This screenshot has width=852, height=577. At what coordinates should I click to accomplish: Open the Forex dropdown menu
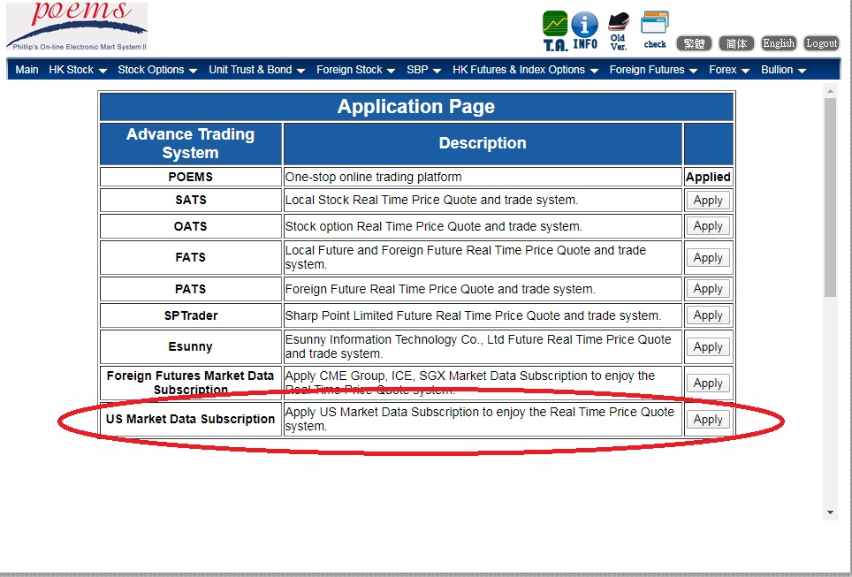pos(729,70)
